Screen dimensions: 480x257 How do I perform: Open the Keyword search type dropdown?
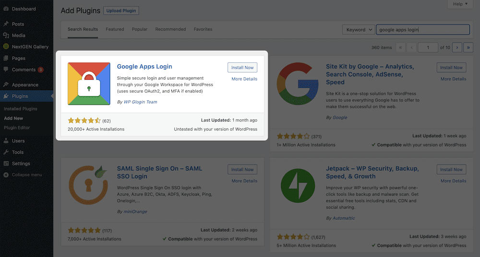click(x=359, y=30)
